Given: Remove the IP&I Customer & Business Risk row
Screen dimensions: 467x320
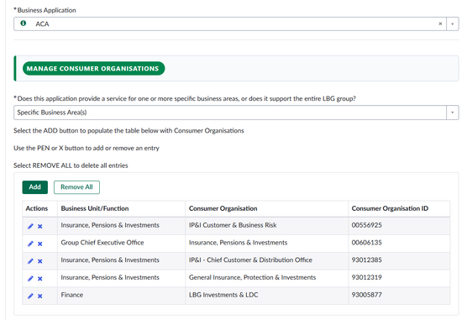Looking at the screenshot, I should tap(40, 226).
